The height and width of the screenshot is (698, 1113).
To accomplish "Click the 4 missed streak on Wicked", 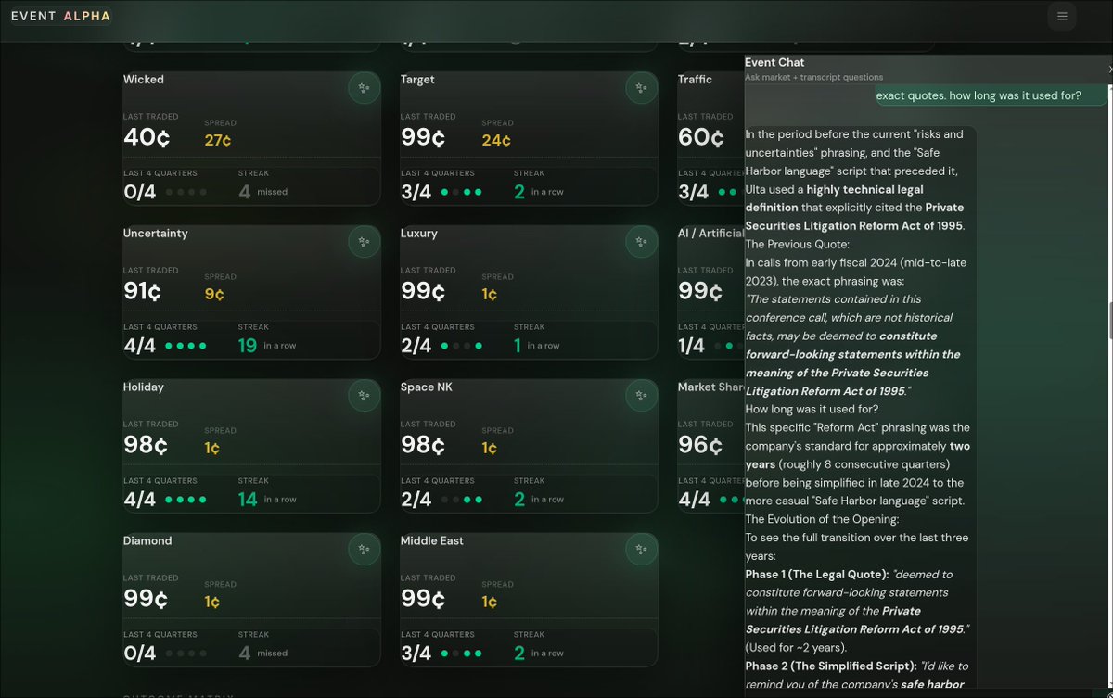I will coord(262,192).
